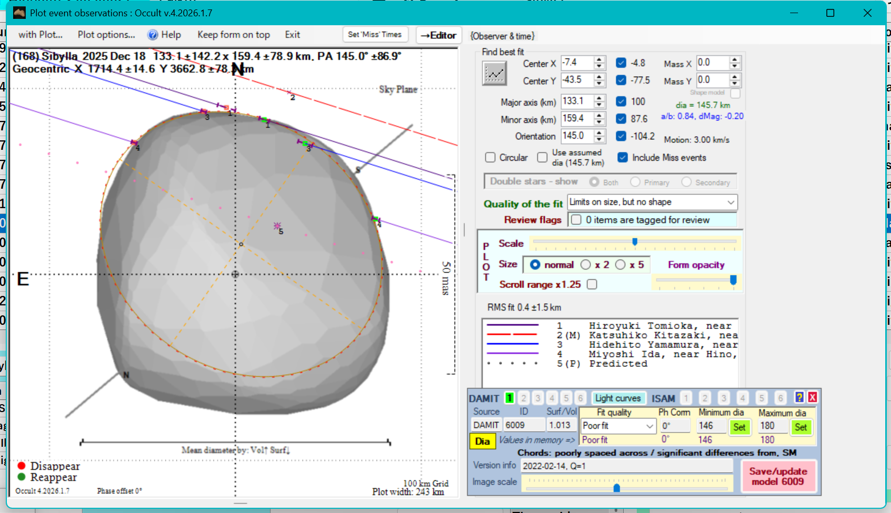Increase Center X with up spinner arrow
Screen dimensions: 891x513
[599, 60]
